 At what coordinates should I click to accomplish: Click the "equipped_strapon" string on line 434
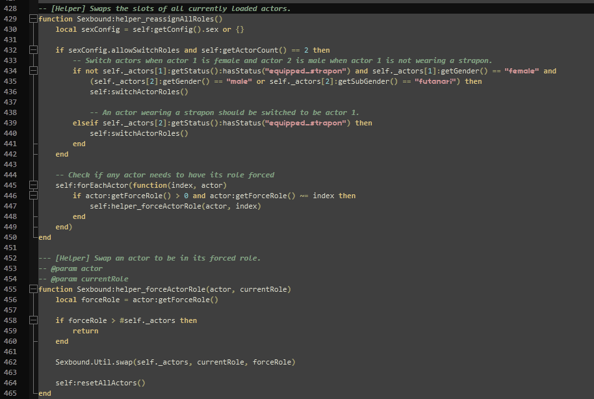(305, 71)
